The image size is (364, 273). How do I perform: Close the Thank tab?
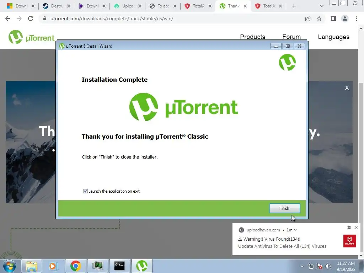click(245, 6)
